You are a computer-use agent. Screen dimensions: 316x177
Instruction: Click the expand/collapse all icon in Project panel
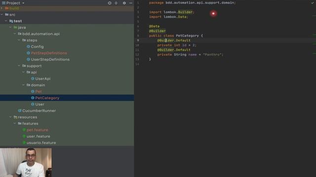pos(116,3)
